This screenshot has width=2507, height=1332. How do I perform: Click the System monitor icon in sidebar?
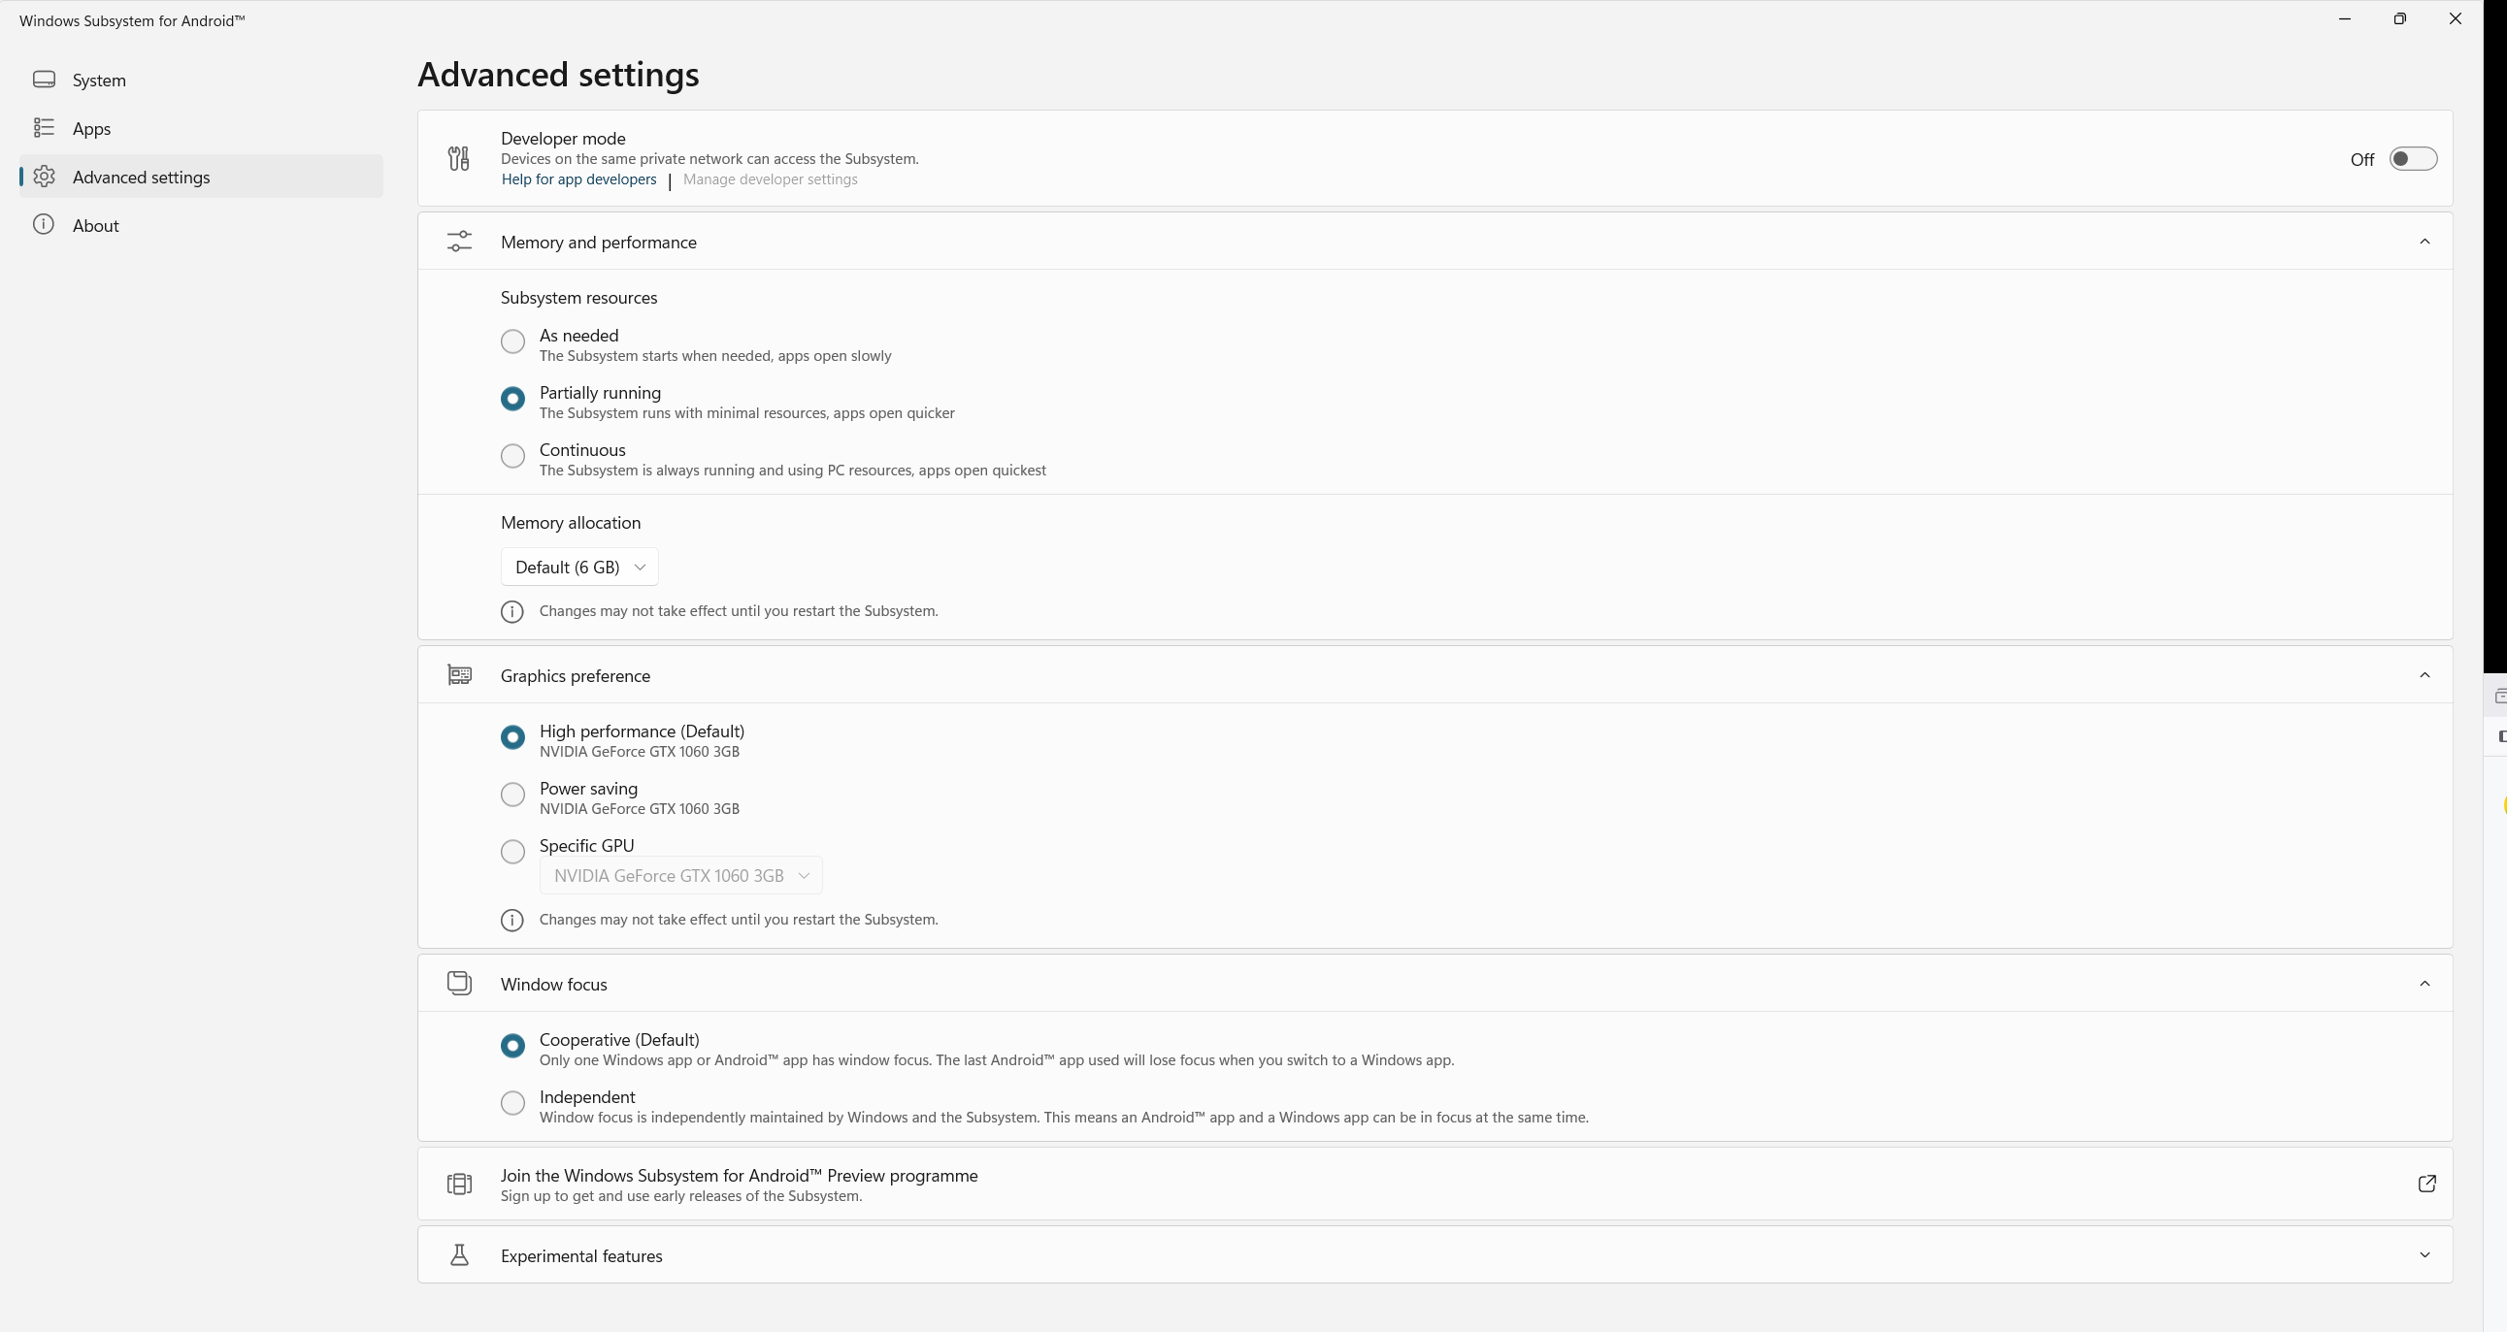pyautogui.click(x=44, y=80)
